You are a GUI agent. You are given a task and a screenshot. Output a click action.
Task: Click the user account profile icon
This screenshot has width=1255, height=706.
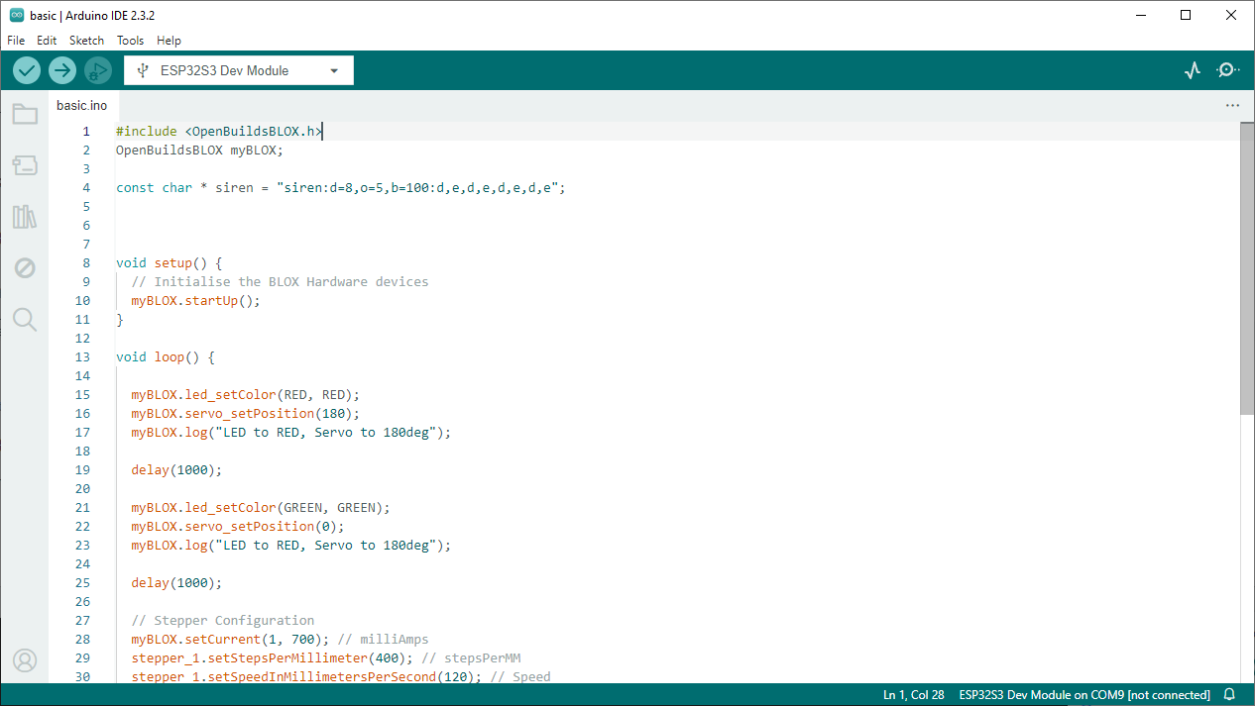(x=25, y=659)
